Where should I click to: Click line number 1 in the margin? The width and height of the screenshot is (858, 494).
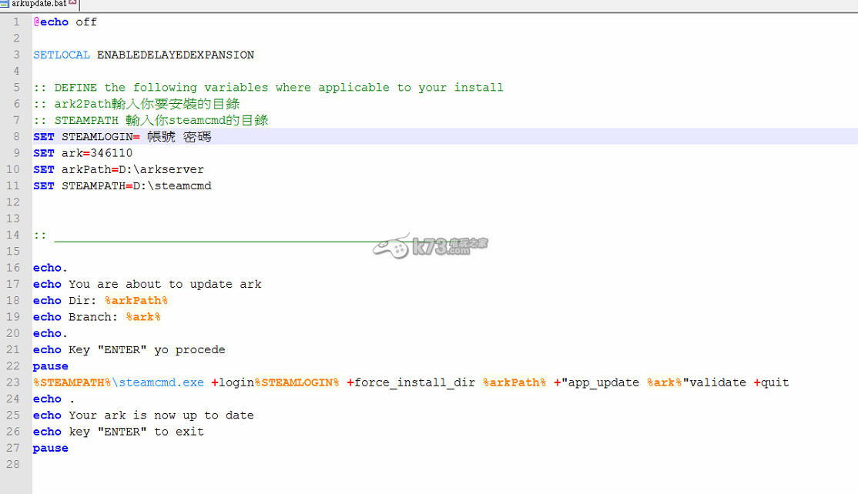(16, 22)
